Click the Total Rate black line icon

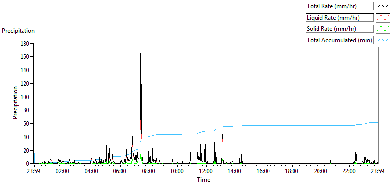[383, 6]
